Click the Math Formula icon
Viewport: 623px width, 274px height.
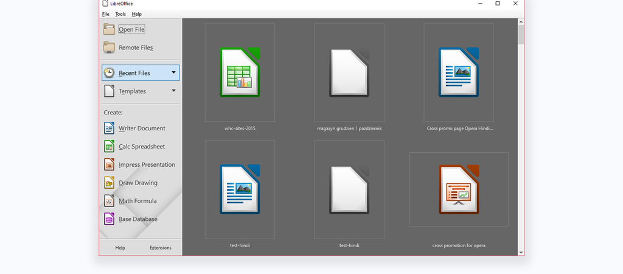tap(110, 201)
